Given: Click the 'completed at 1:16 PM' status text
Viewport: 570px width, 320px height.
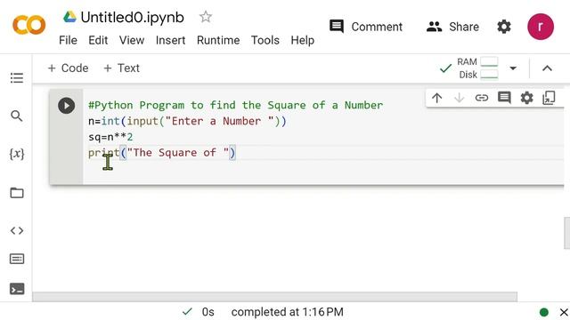Looking at the screenshot, I should tap(287, 312).
